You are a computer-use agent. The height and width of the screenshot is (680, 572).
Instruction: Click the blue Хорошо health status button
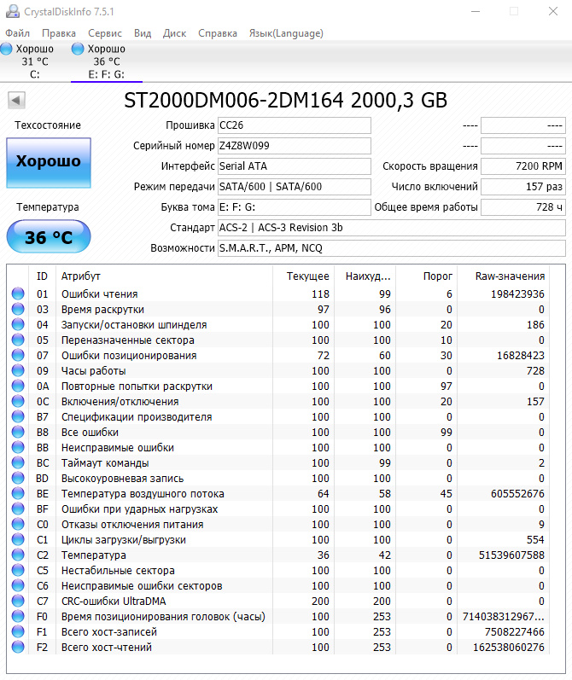(49, 163)
